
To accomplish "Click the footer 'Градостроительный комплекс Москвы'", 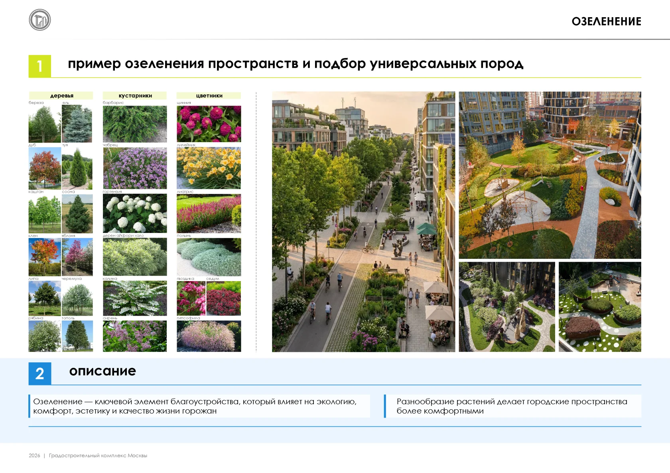I will pyautogui.click(x=98, y=455).
